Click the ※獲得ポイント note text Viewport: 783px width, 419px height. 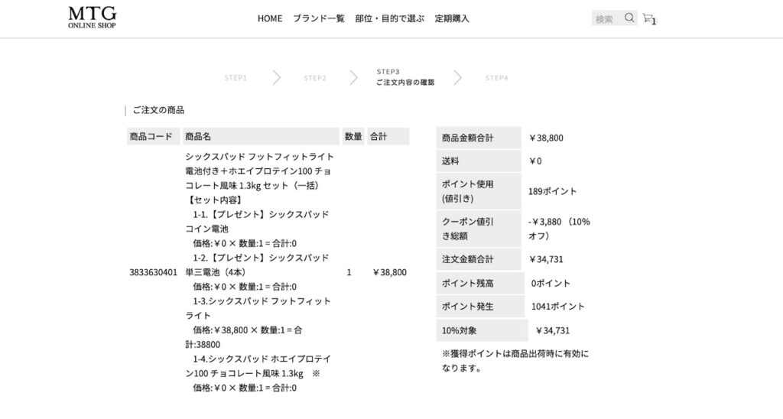point(515,361)
